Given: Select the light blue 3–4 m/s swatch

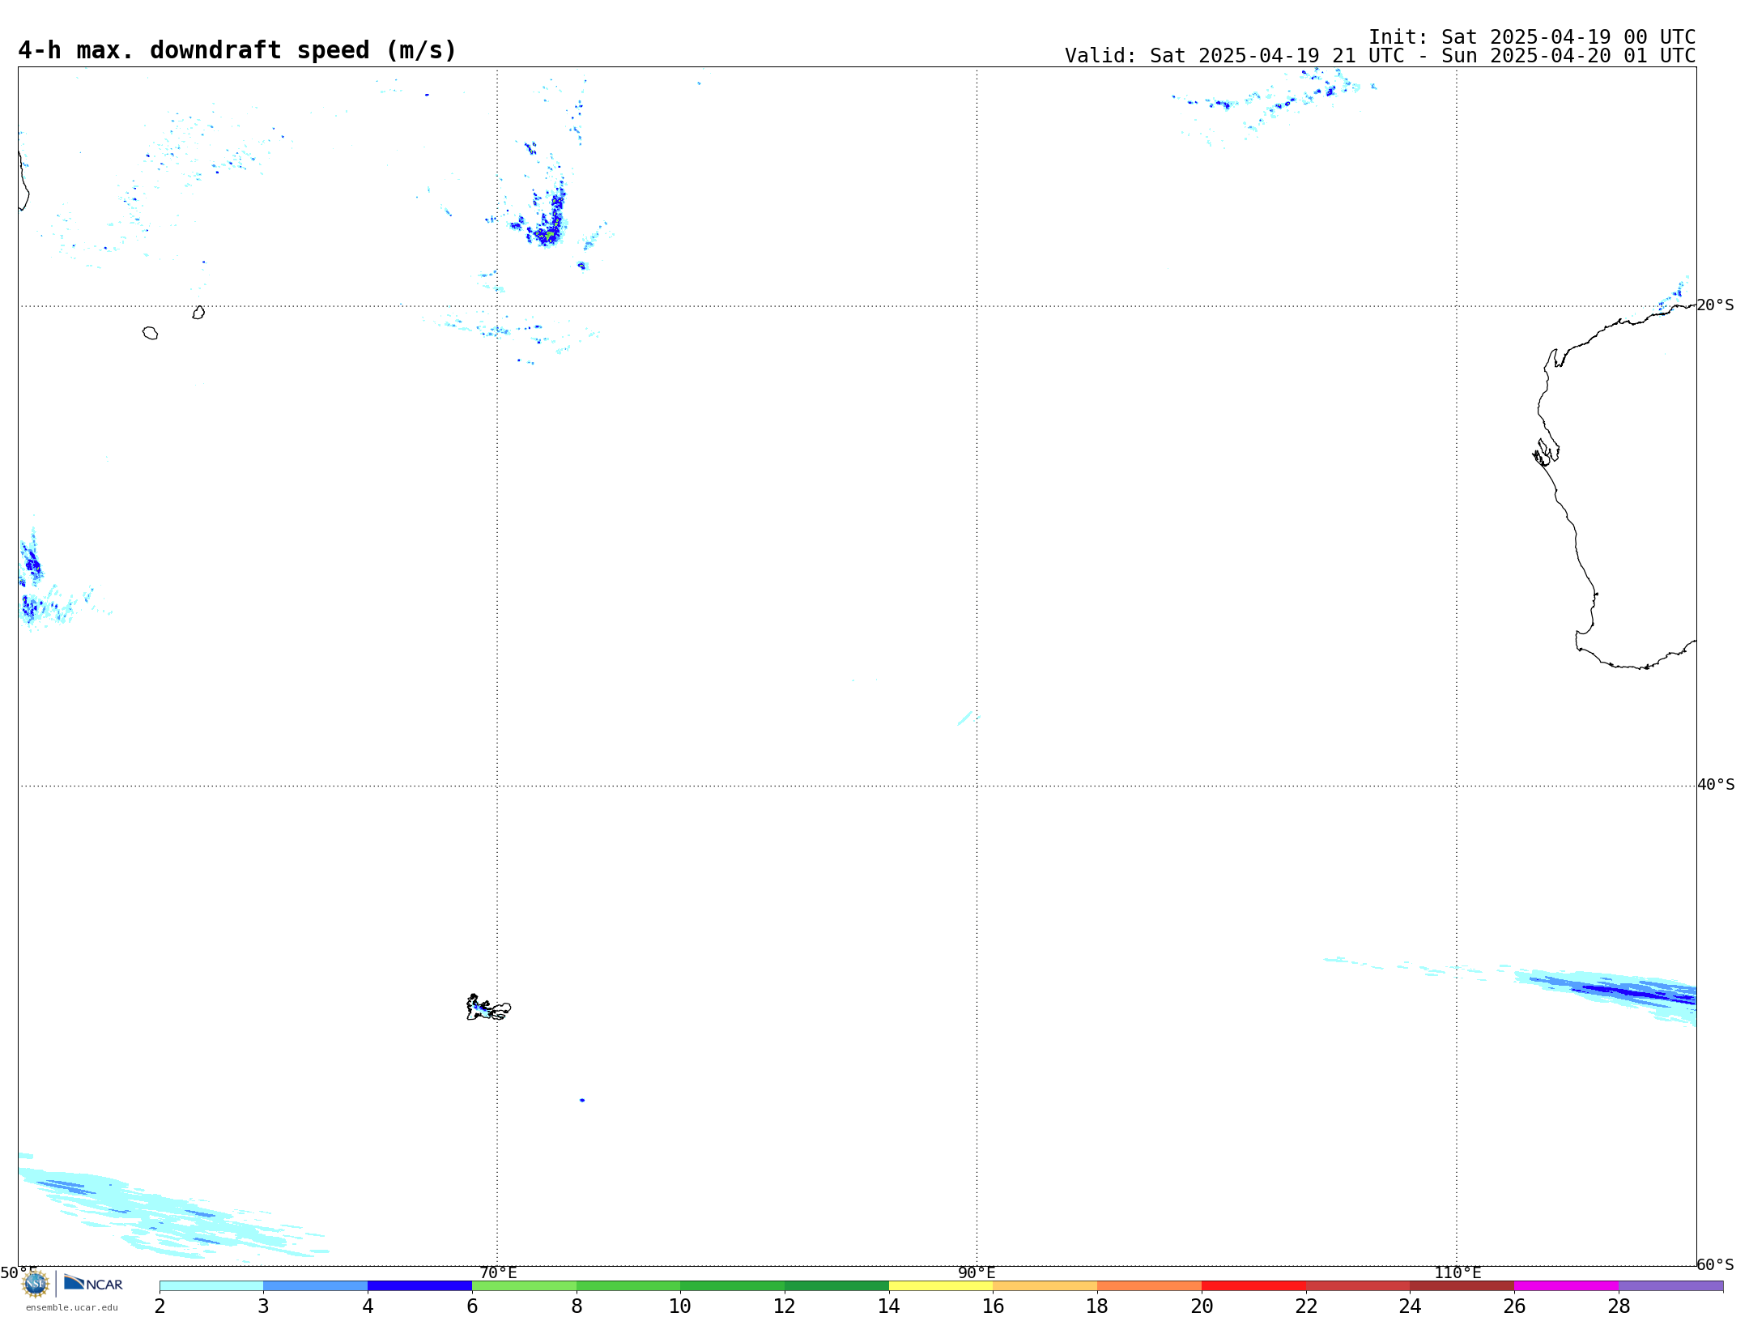Looking at the screenshot, I should [x=316, y=1286].
